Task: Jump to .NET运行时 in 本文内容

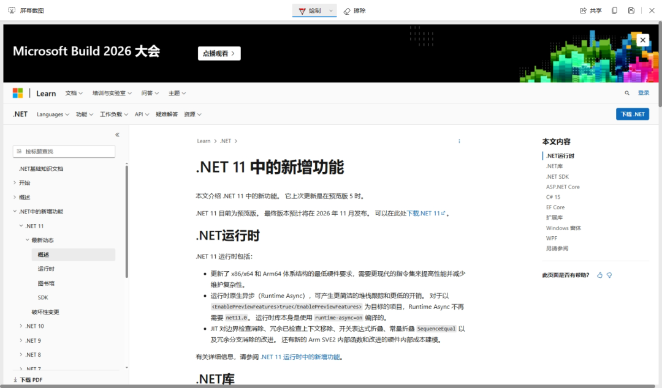Action: [x=560, y=155]
